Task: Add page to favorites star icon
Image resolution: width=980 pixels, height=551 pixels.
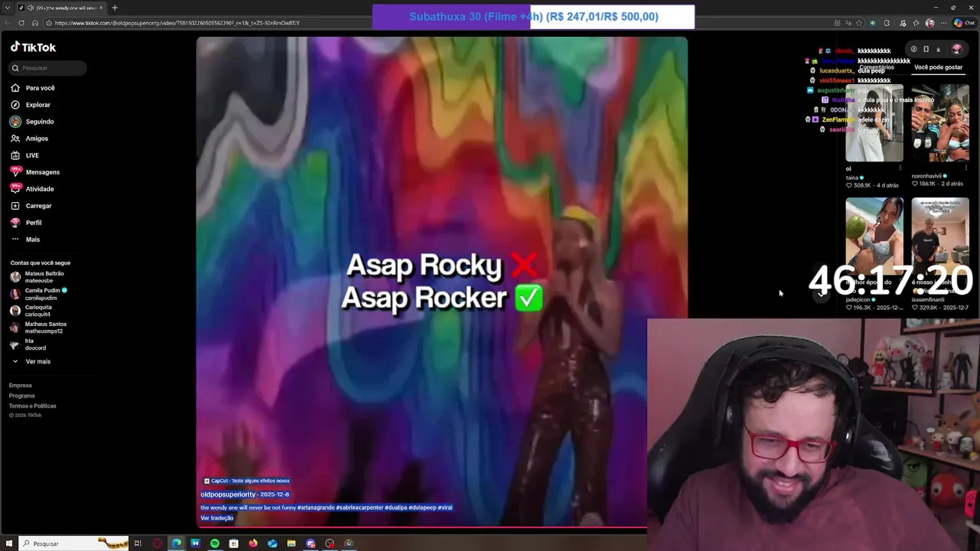Action: pos(859,23)
